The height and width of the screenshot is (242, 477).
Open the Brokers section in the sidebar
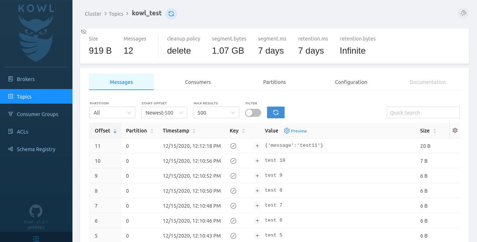25,79
